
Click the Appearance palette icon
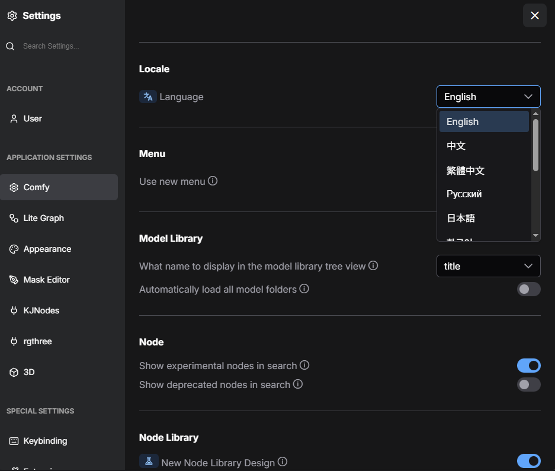(14, 249)
